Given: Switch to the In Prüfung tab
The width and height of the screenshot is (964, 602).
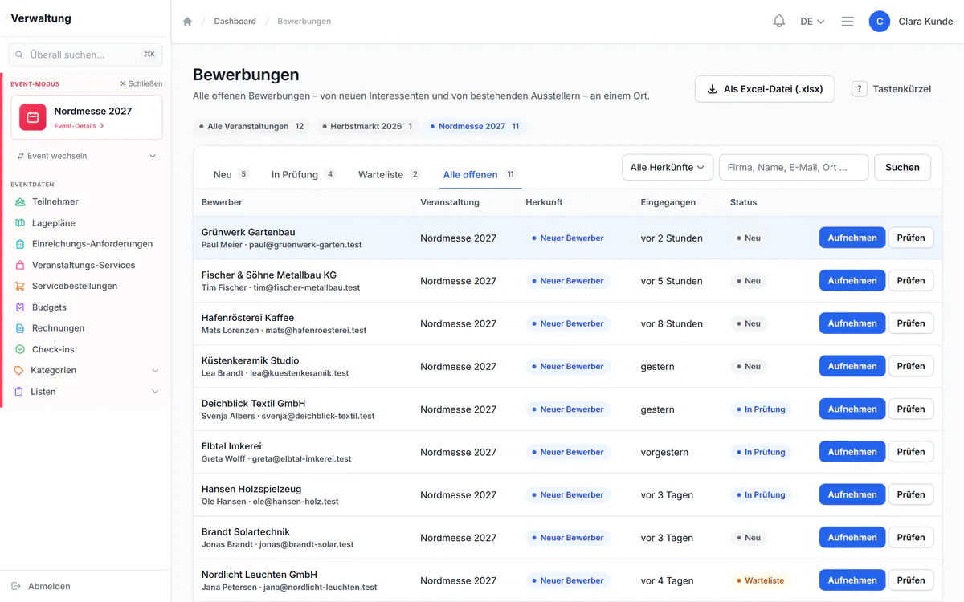Looking at the screenshot, I should 303,174.
